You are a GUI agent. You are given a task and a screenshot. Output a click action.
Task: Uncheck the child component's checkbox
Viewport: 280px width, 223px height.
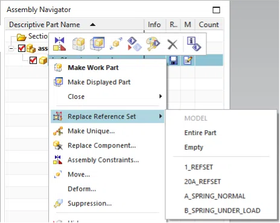[33, 60]
